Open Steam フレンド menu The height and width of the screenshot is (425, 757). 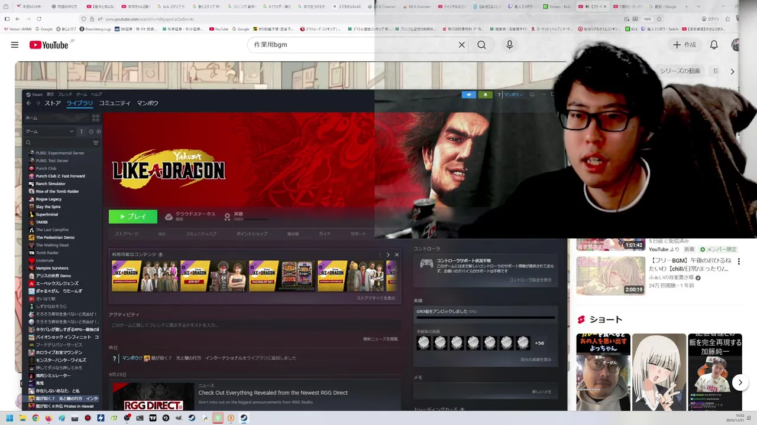pyautogui.click(x=65, y=94)
